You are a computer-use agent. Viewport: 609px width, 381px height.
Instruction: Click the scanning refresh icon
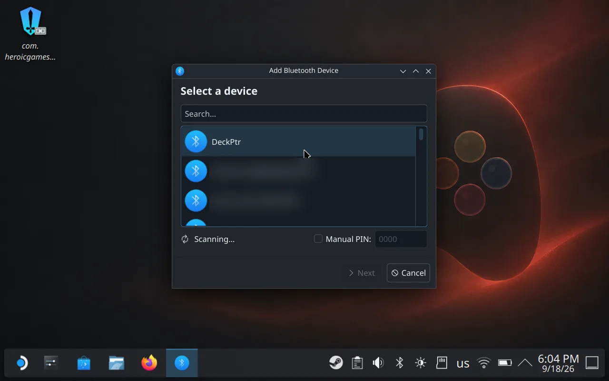(185, 239)
